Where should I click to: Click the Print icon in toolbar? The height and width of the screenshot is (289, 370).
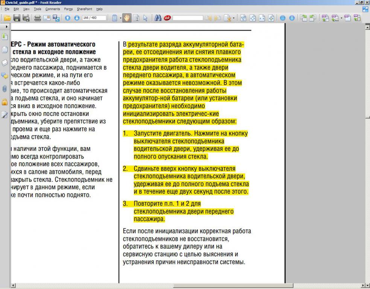37,18
